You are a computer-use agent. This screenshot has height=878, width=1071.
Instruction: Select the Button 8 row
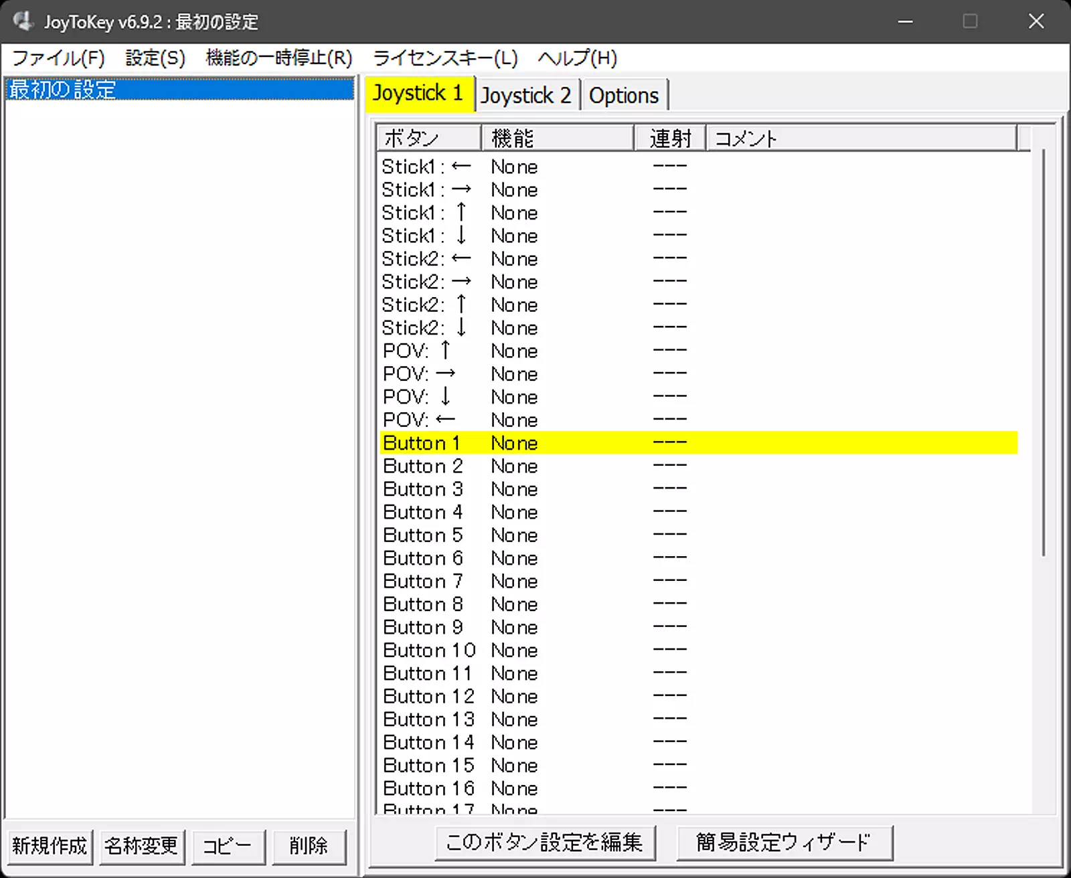(699, 604)
